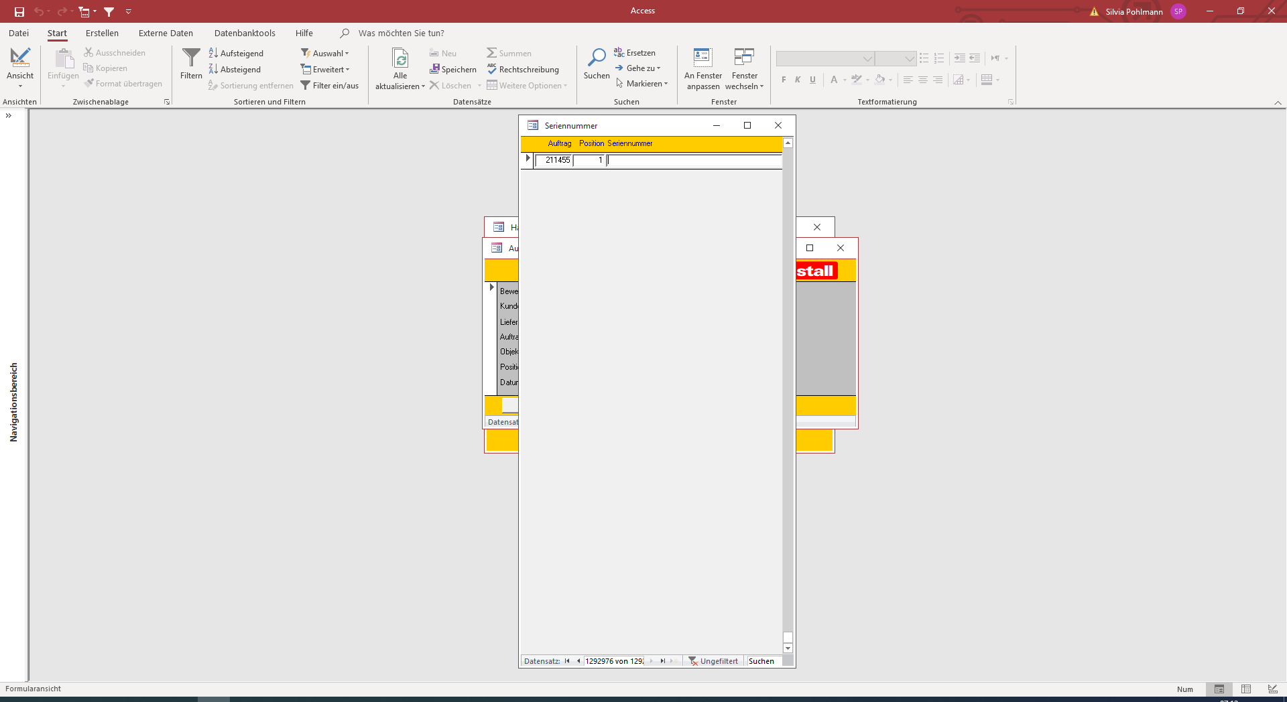
Task: Click the increase indent icon
Action: tap(960, 58)
